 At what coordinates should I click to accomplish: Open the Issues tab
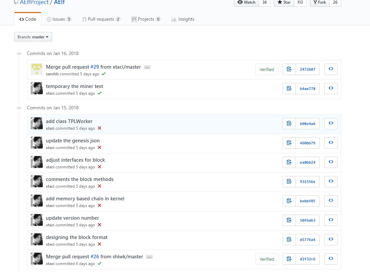click(x=59, y=19)
